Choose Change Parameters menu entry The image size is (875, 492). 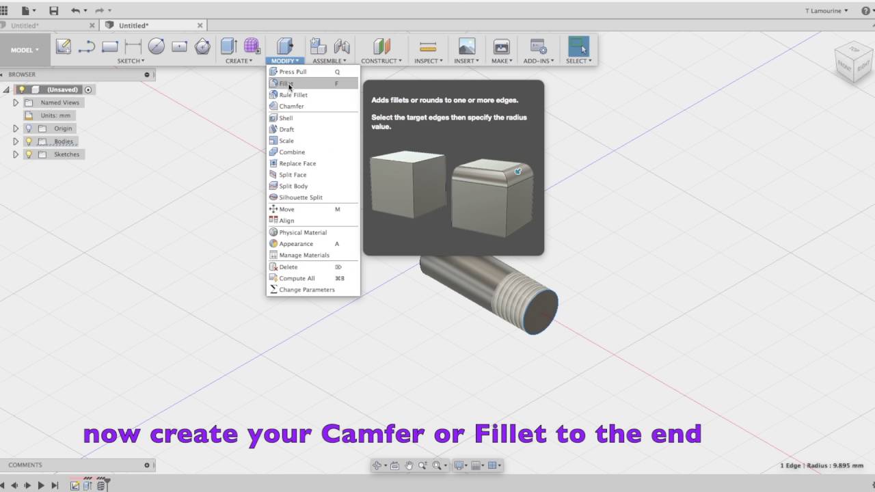[x=313, y=290]
